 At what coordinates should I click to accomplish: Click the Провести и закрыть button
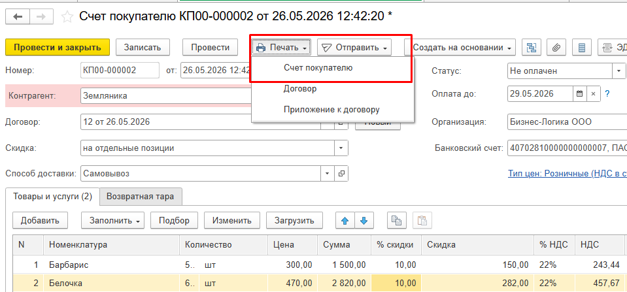(x=58, y=48)
